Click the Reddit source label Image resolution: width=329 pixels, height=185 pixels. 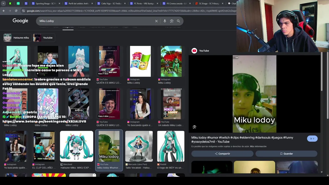162,164
